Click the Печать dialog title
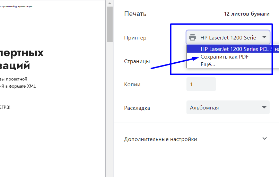 pos(135,14)
